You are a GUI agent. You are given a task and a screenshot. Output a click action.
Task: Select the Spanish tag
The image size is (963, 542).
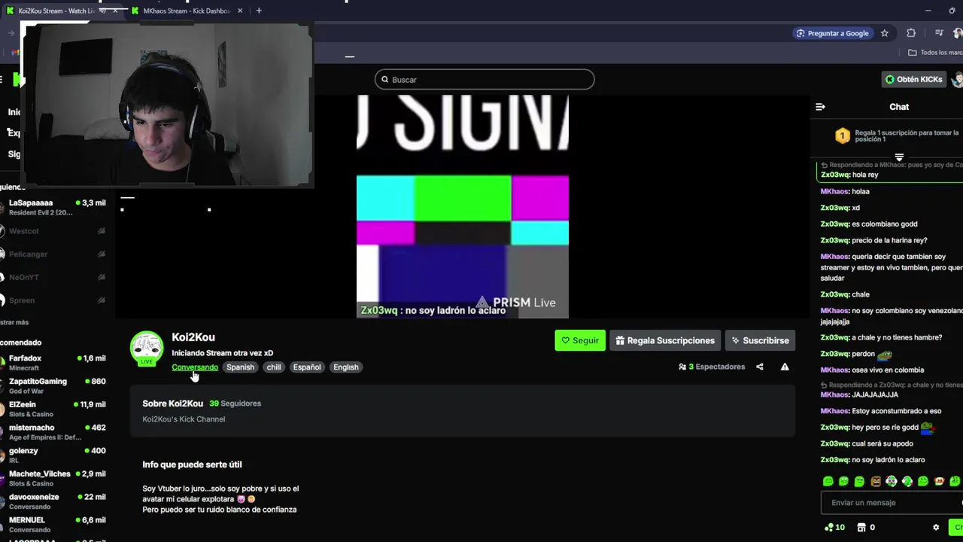pyautogui.click(x=240, y=367)
